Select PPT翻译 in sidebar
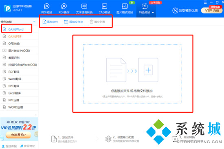 19,86
